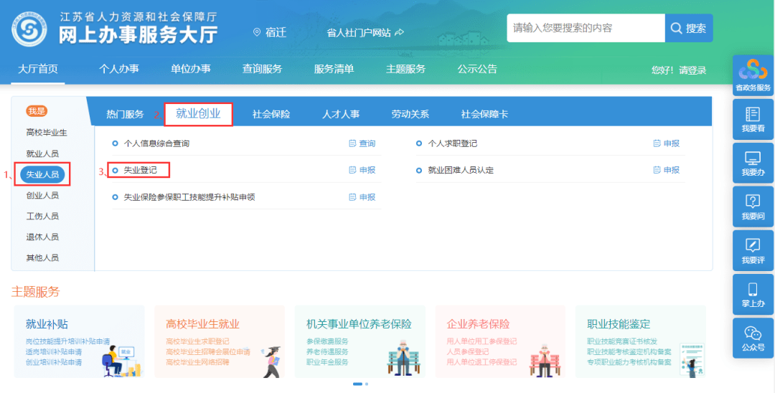The image size is (775, 393).
Task: Select 工伤人员 identity
Action: coord(42,216)
